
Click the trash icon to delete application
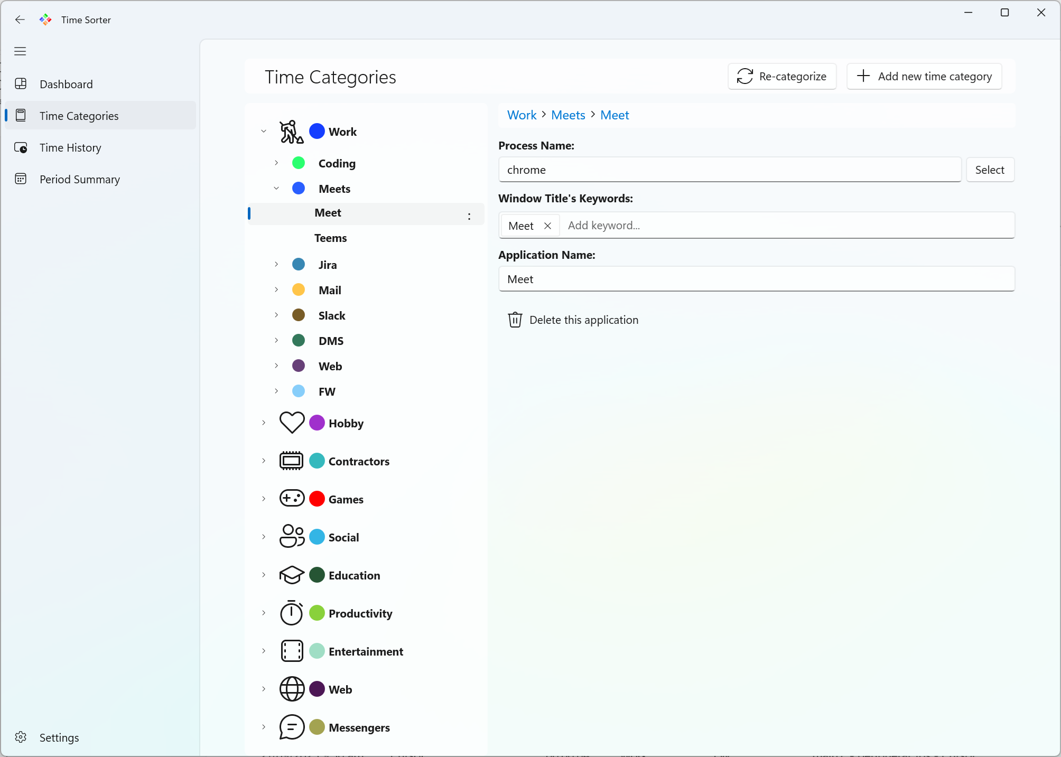(x=515, y=320)
